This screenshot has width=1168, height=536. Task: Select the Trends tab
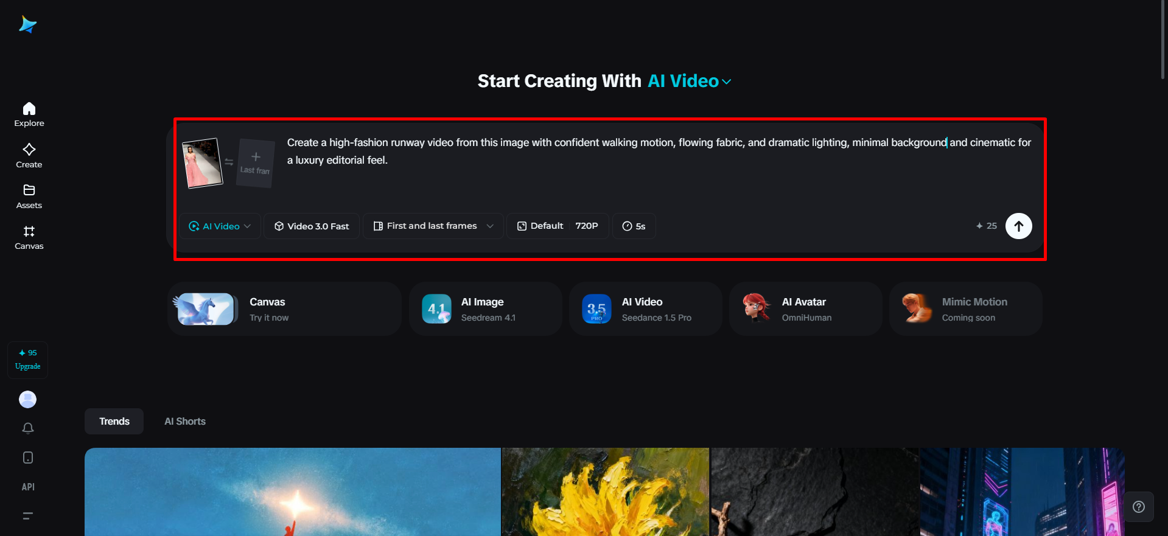tap(114, 421)
